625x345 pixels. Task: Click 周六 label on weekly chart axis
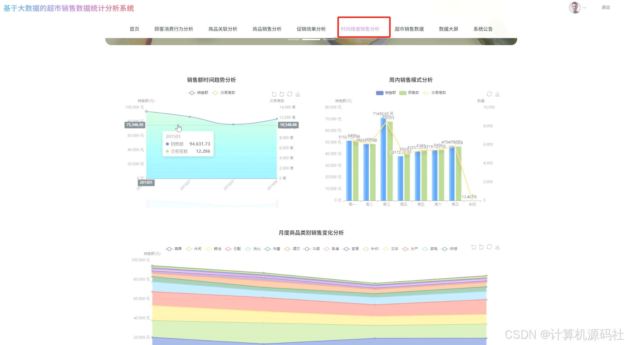tap(438, 204)
